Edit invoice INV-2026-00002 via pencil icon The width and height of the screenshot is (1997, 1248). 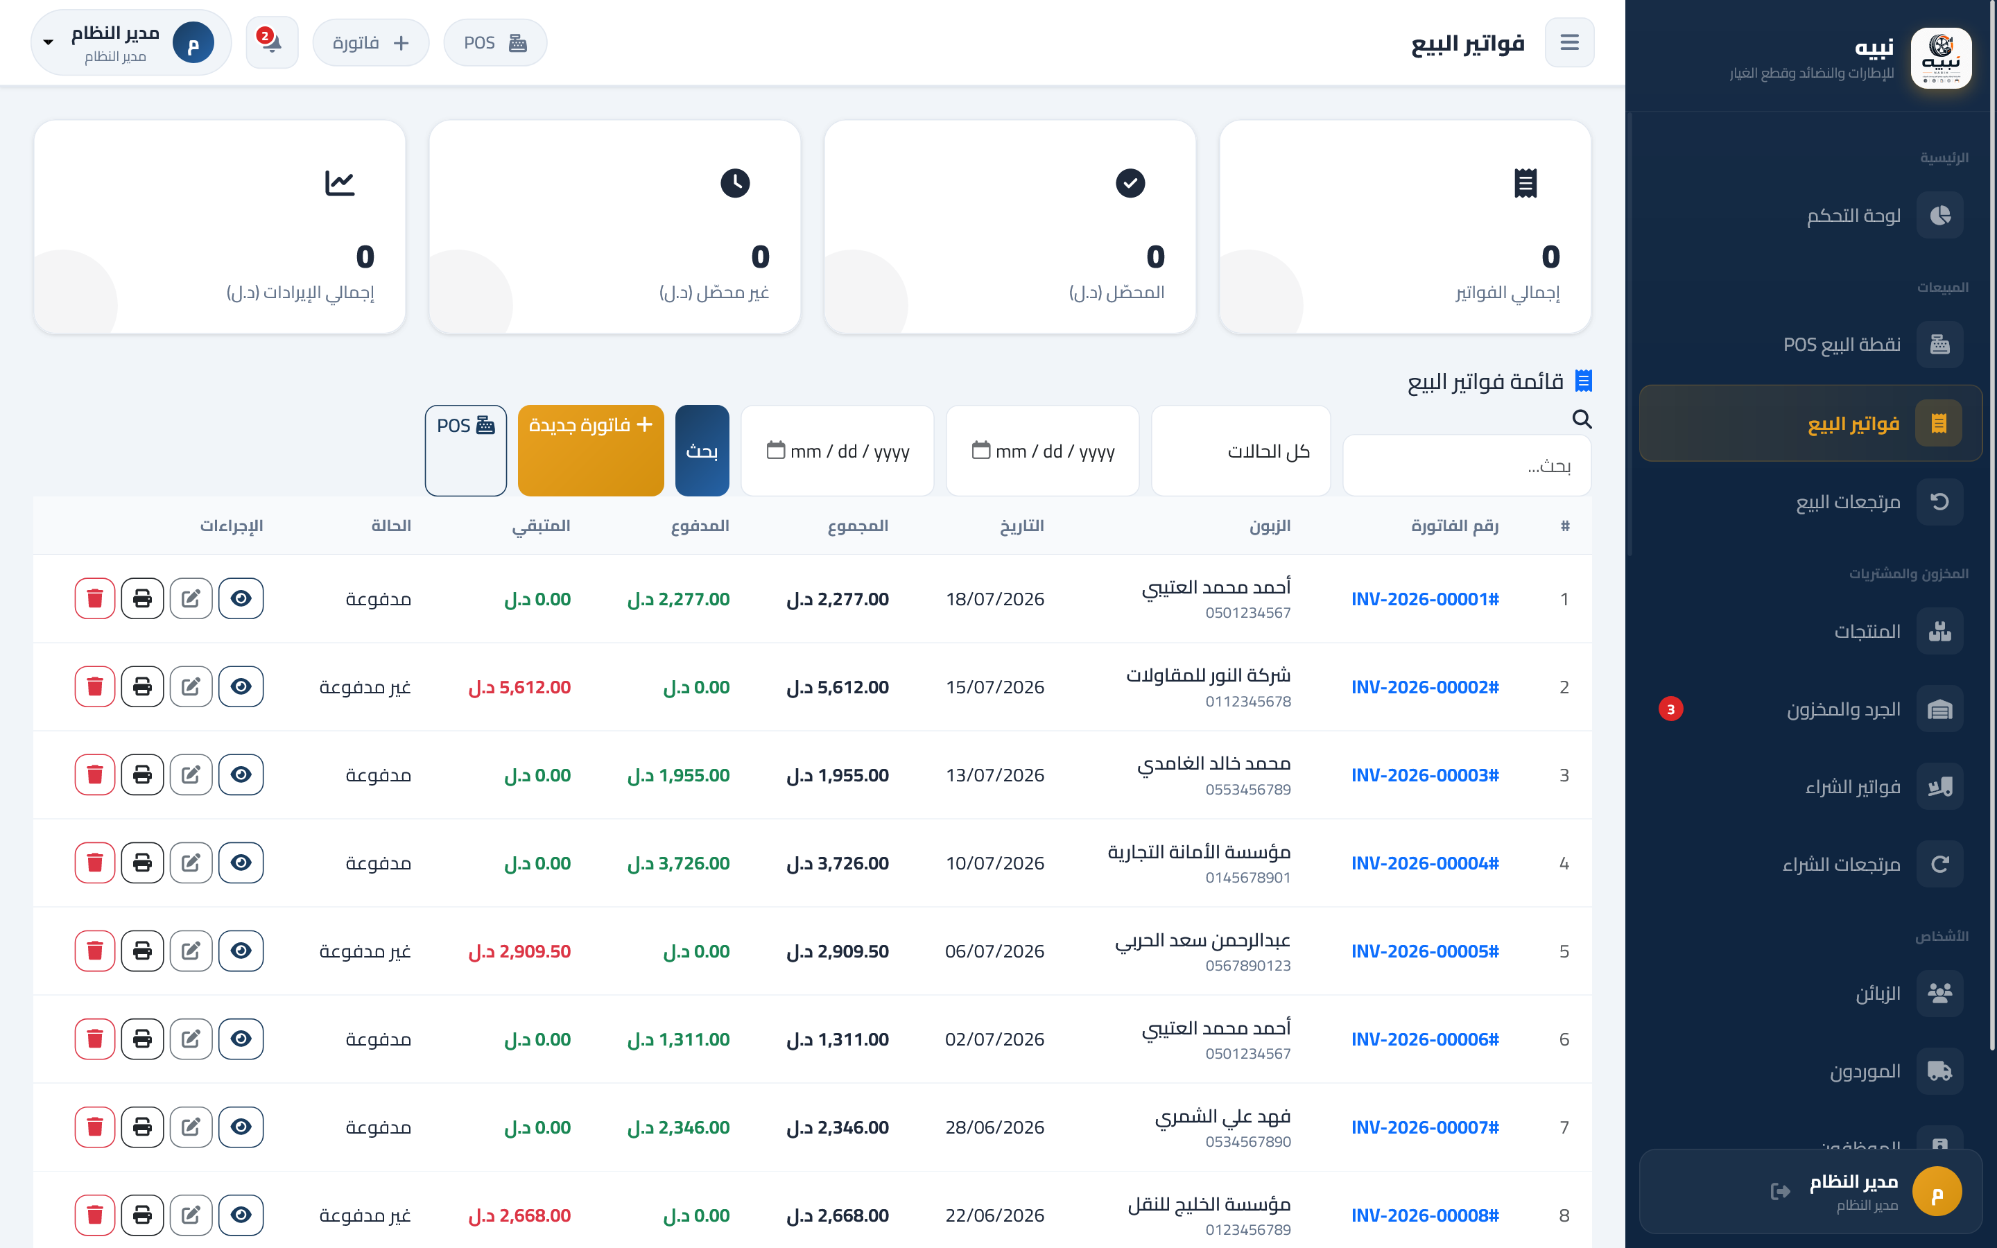(x=191, y=686)
